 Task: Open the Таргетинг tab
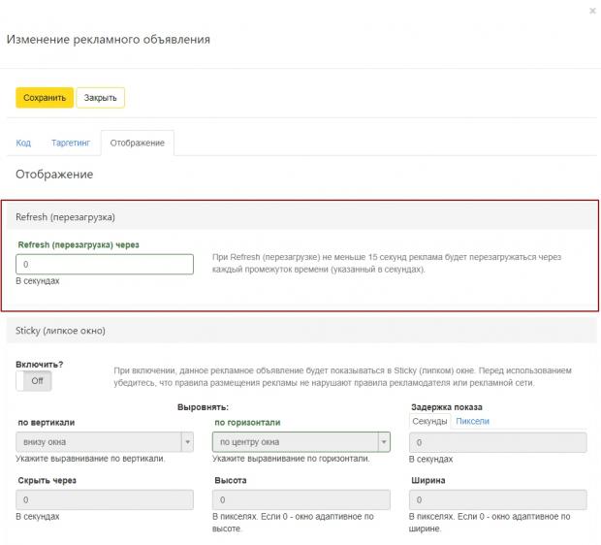point(71,144)
